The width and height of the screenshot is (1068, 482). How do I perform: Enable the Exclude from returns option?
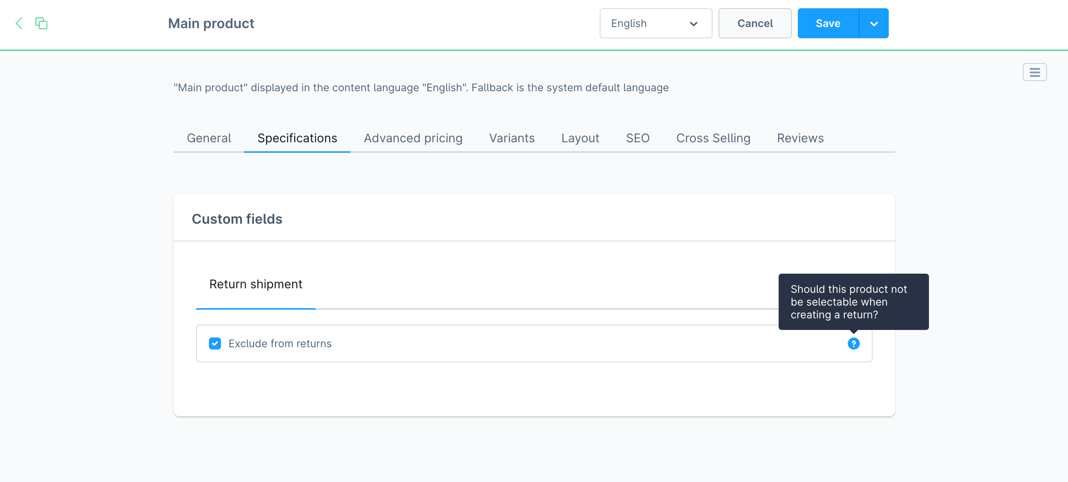click(x=214, y=343)
